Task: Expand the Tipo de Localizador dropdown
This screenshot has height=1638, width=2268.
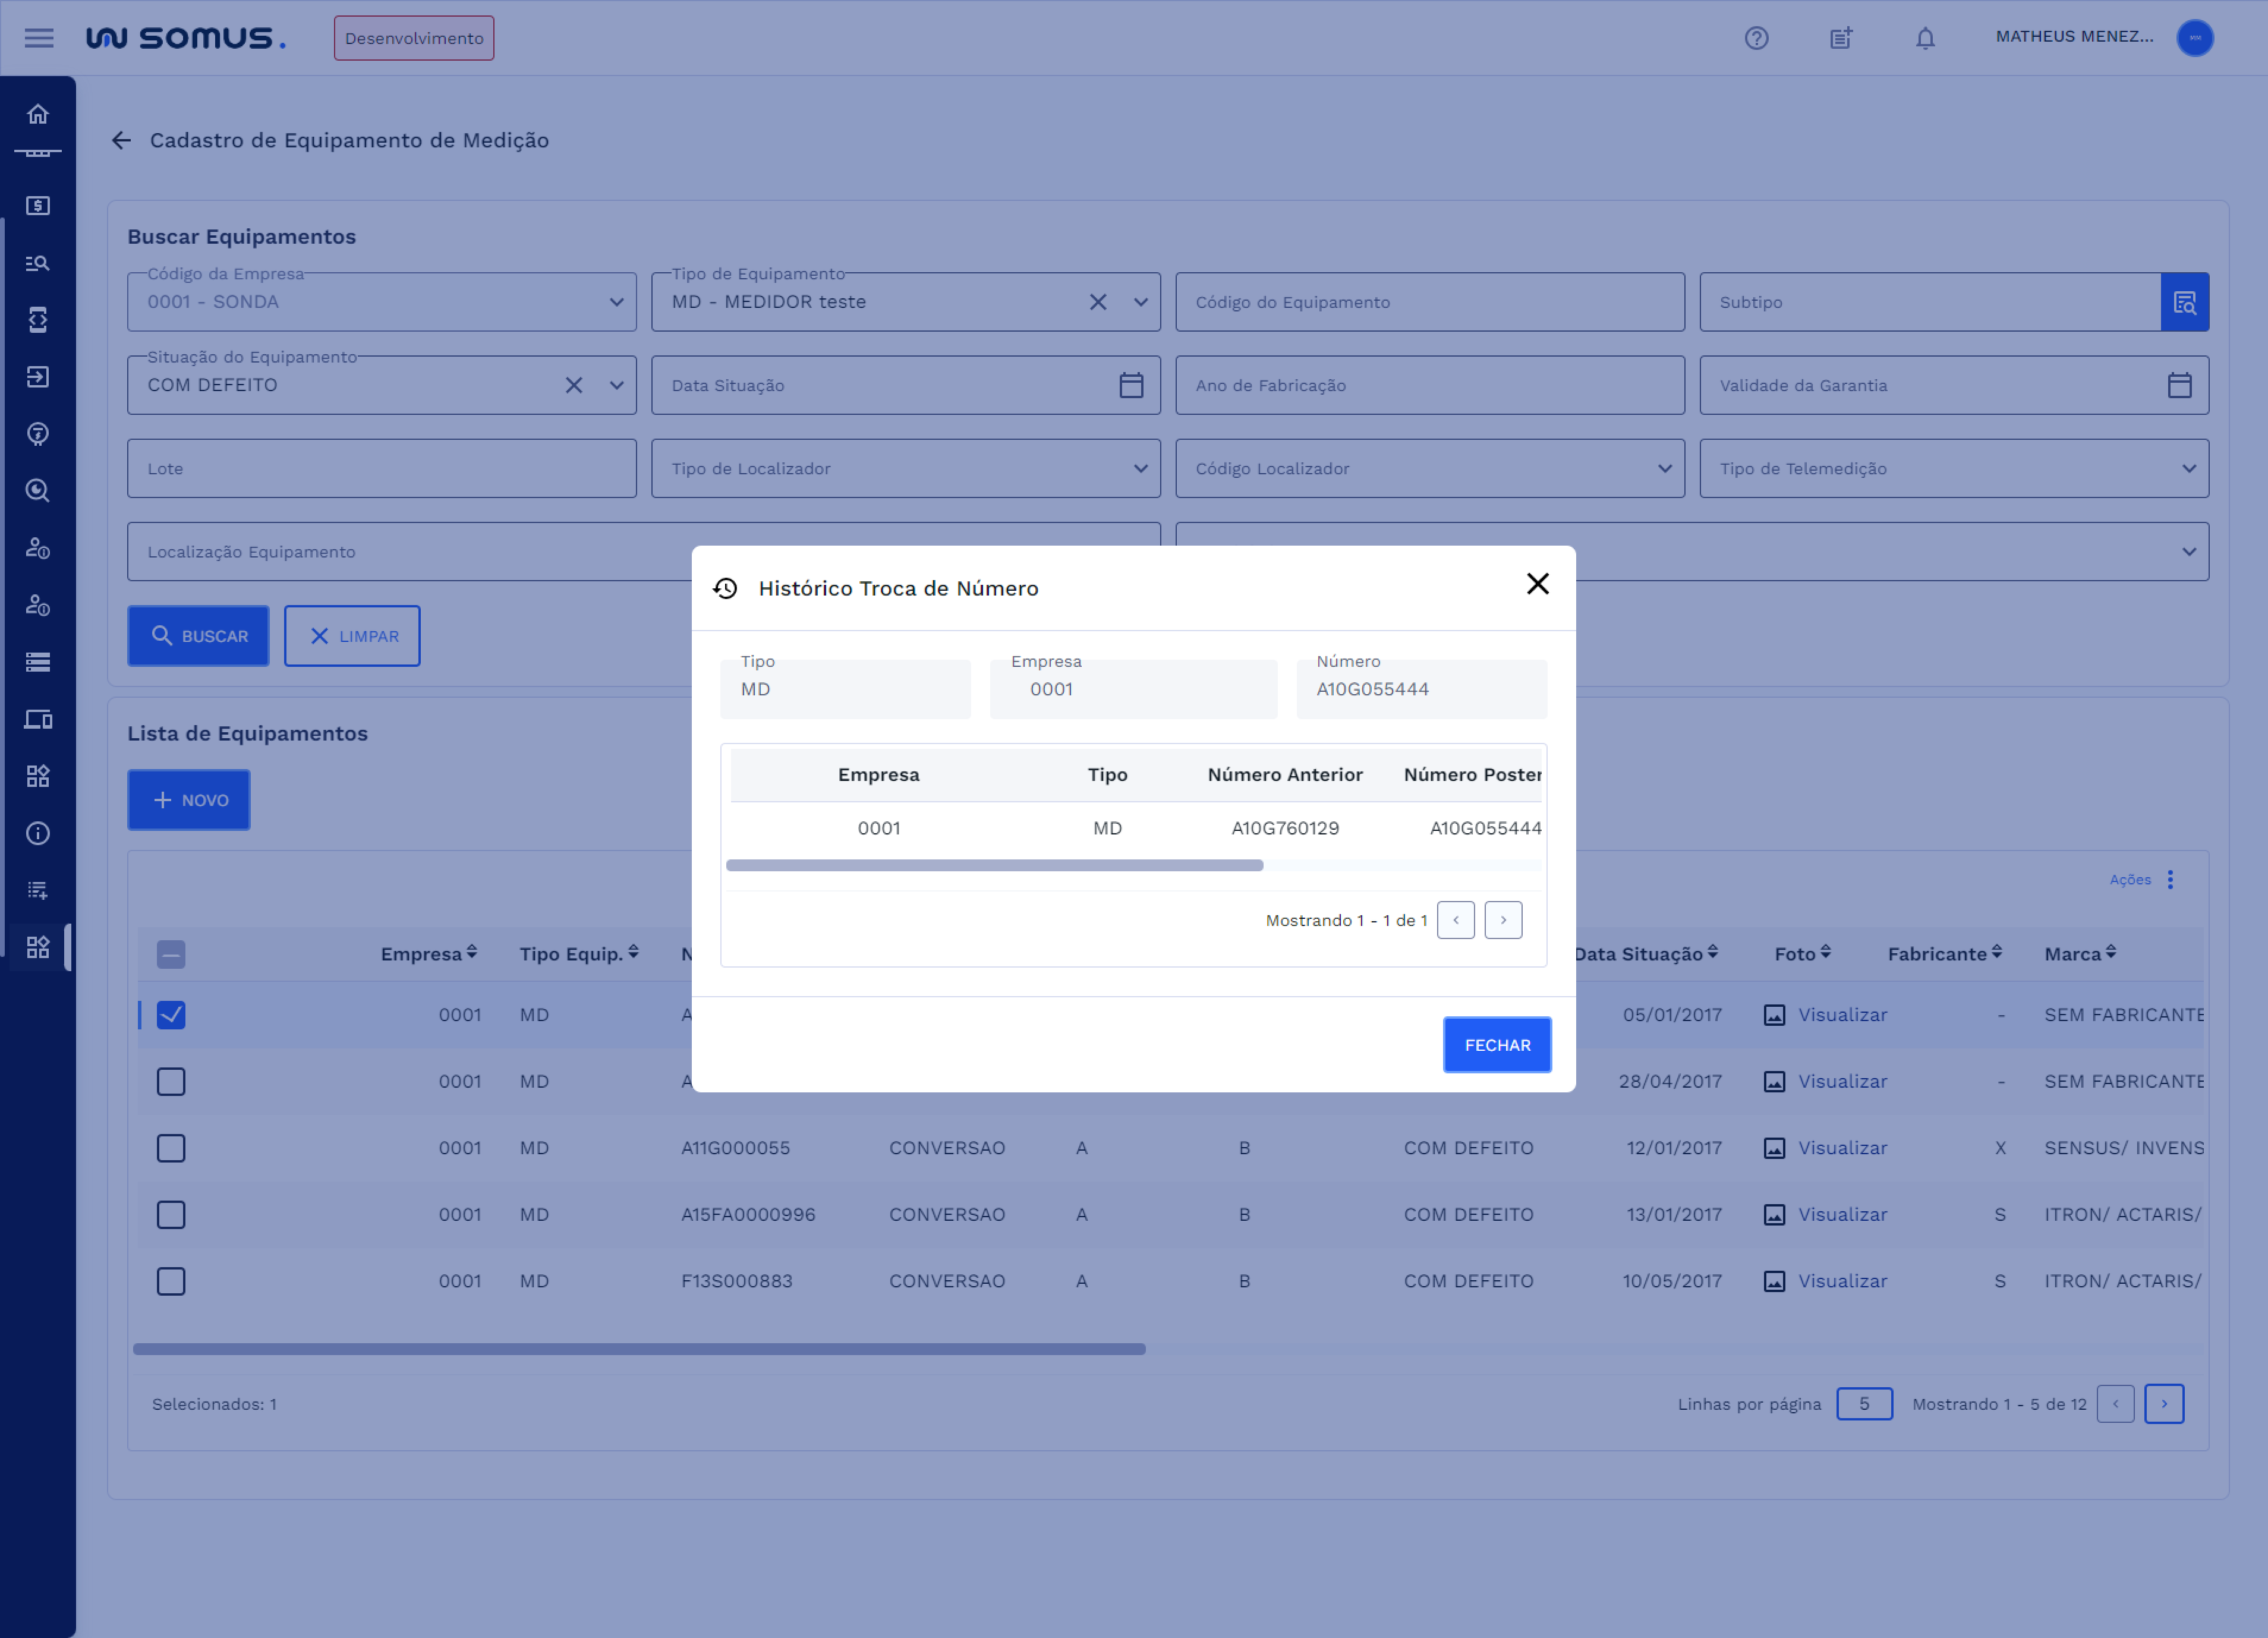Action: [x=1140, y=468]
